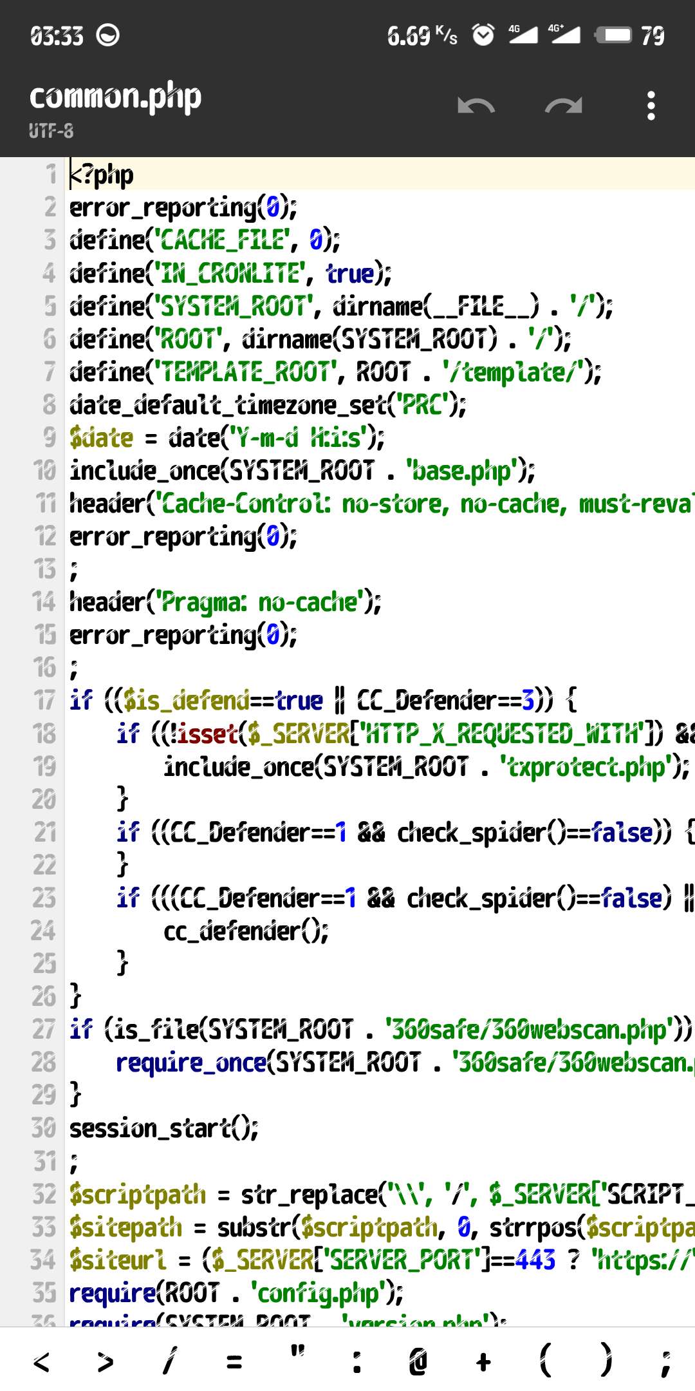Place cursor on the $date assignment line
This screenshot has height=1391, width=695.
225,439
